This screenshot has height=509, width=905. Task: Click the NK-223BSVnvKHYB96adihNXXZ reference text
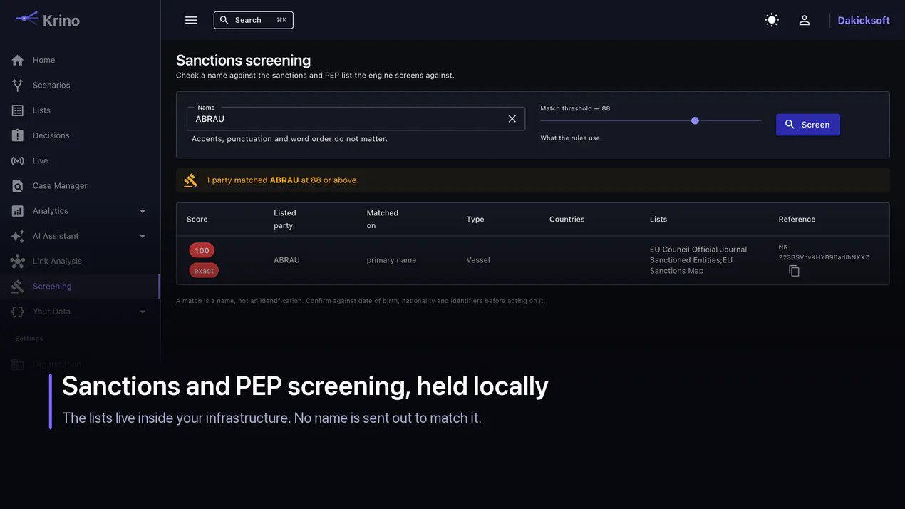click(824, 252)
